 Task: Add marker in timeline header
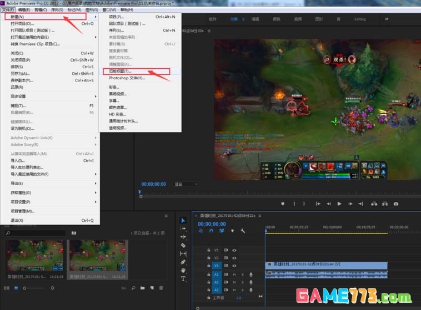(x=232, y=231)
